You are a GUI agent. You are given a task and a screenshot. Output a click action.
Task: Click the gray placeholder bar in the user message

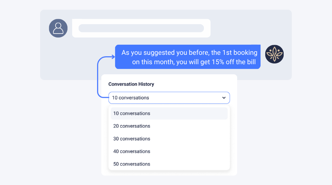point(141,28)
